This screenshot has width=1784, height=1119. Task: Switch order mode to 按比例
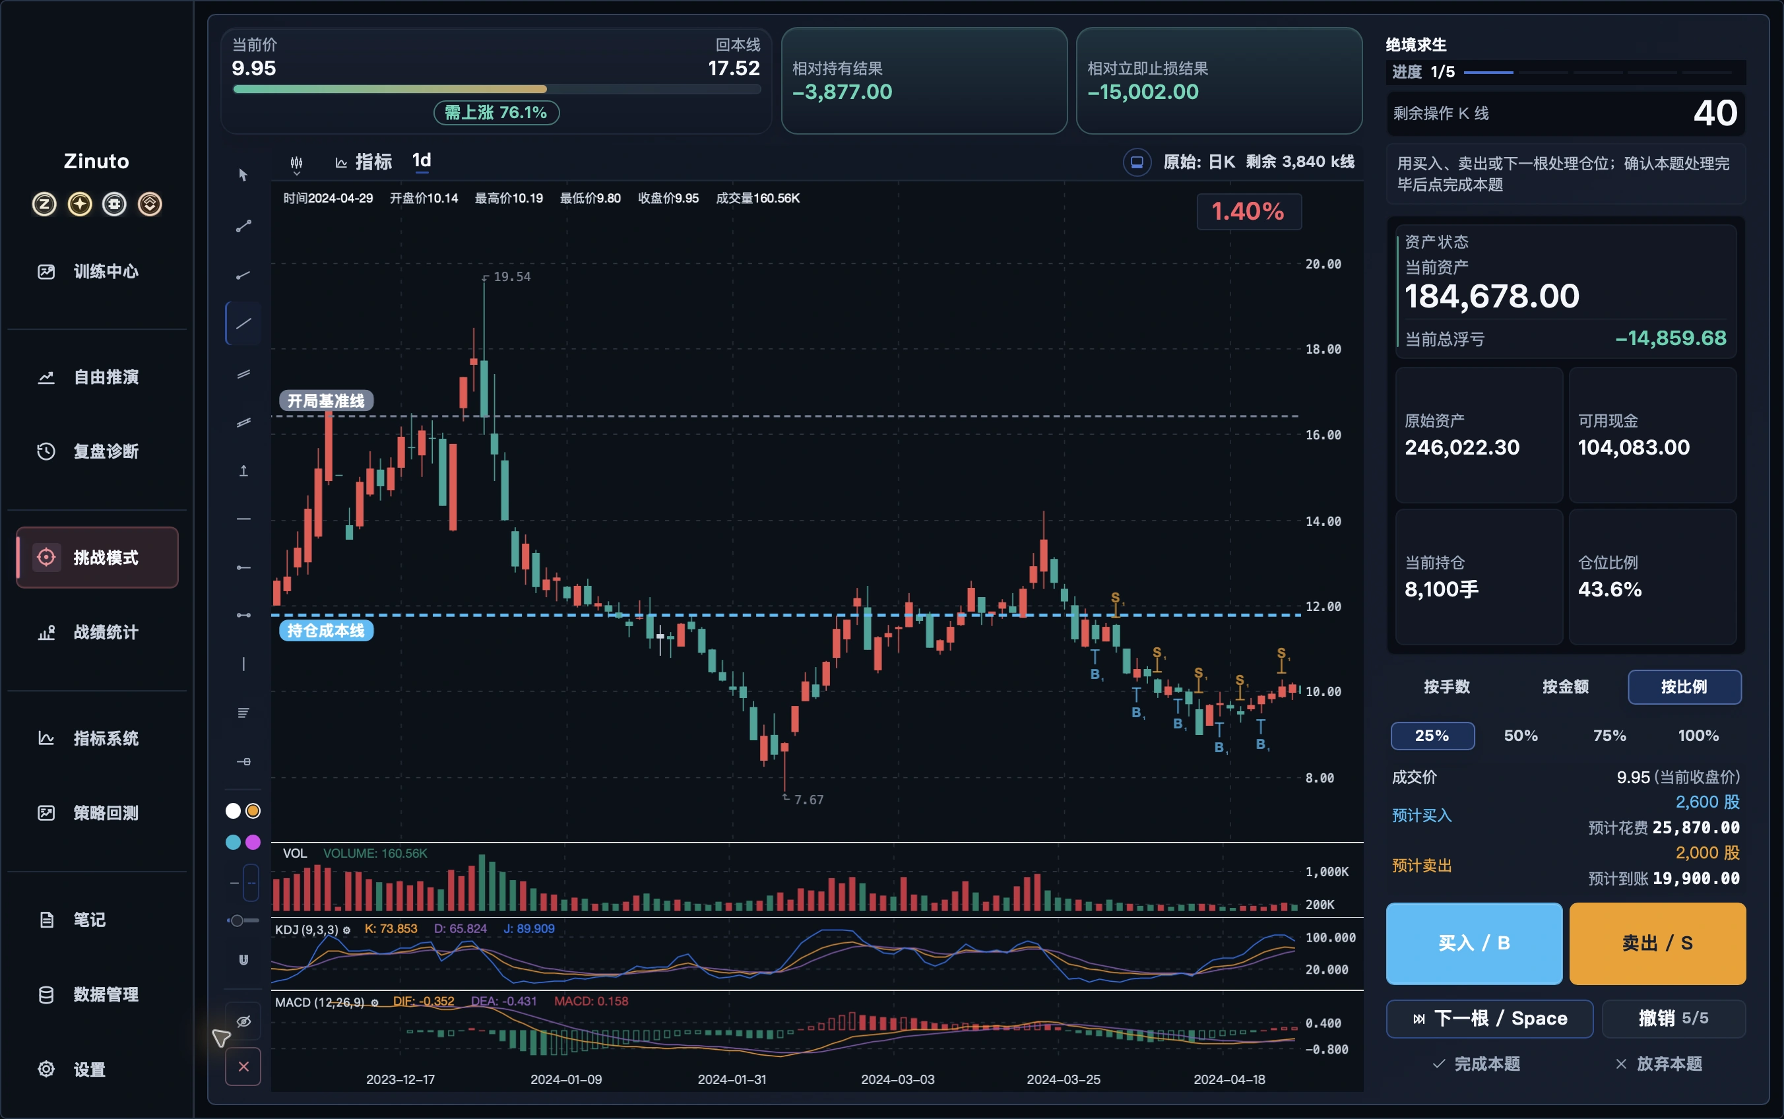point(1684,687)
